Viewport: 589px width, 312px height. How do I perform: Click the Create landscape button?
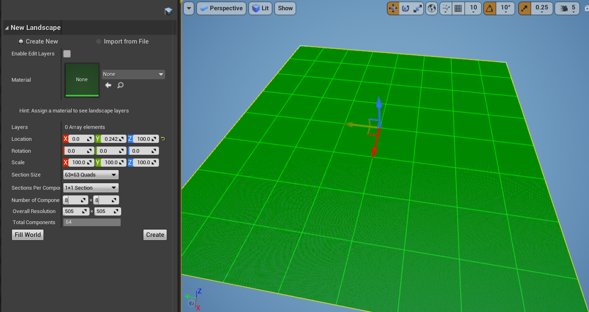click(x=155, y=235)
